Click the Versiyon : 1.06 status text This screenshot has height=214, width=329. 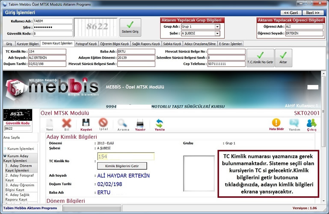(x=305, y=208)
